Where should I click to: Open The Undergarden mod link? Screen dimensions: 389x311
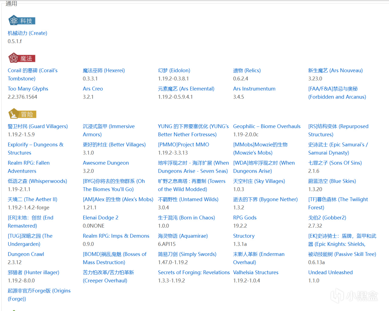[x=30, y=240]
